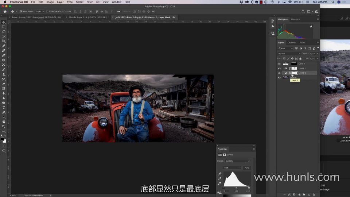Screen dimensions: 350x197
Task: Switch to the Paths tab
Action: click(302, 42)
